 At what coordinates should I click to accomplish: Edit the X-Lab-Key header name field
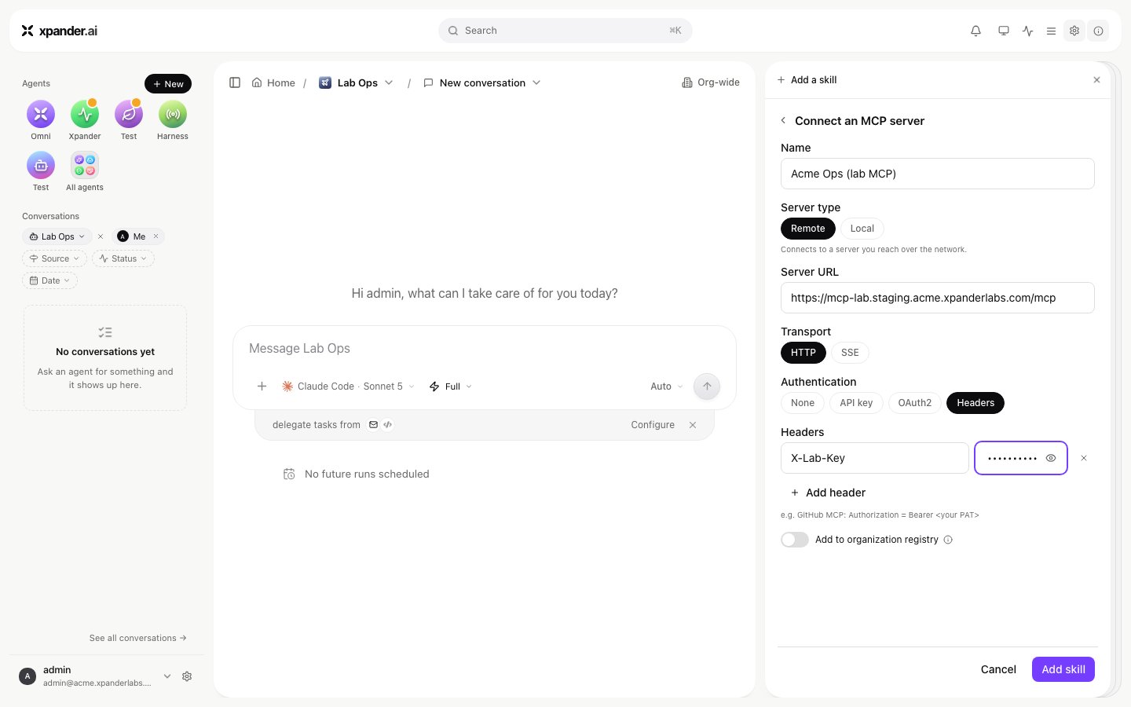tap(875, 458)
